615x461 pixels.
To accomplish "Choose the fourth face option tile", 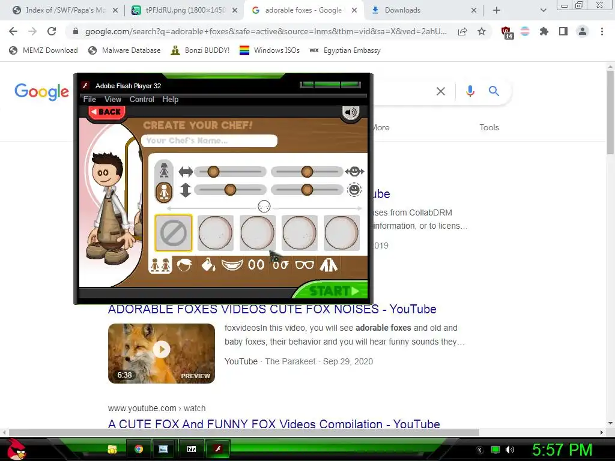I will pos(299,233).
